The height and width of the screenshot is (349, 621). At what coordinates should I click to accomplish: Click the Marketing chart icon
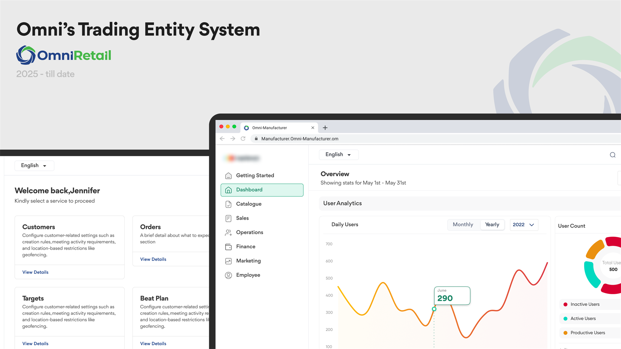228,261
